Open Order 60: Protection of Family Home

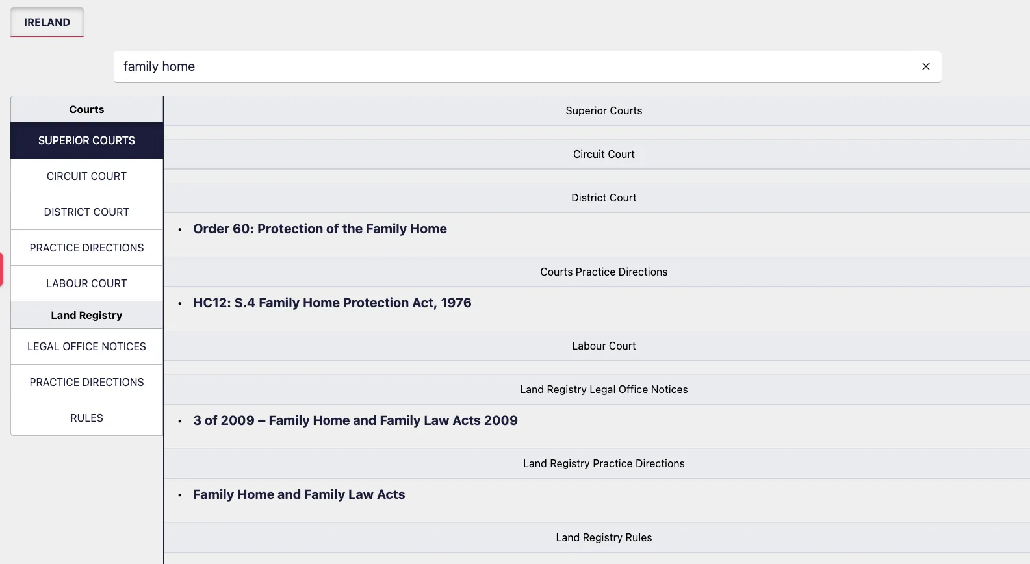coord(320,229)
